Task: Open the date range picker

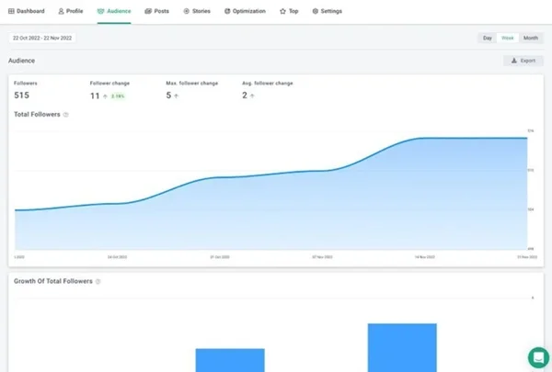Action: 42,38
